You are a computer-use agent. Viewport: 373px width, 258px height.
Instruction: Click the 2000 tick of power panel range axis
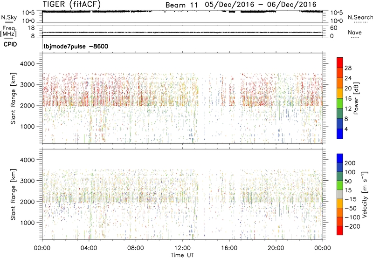pos(27,105)
